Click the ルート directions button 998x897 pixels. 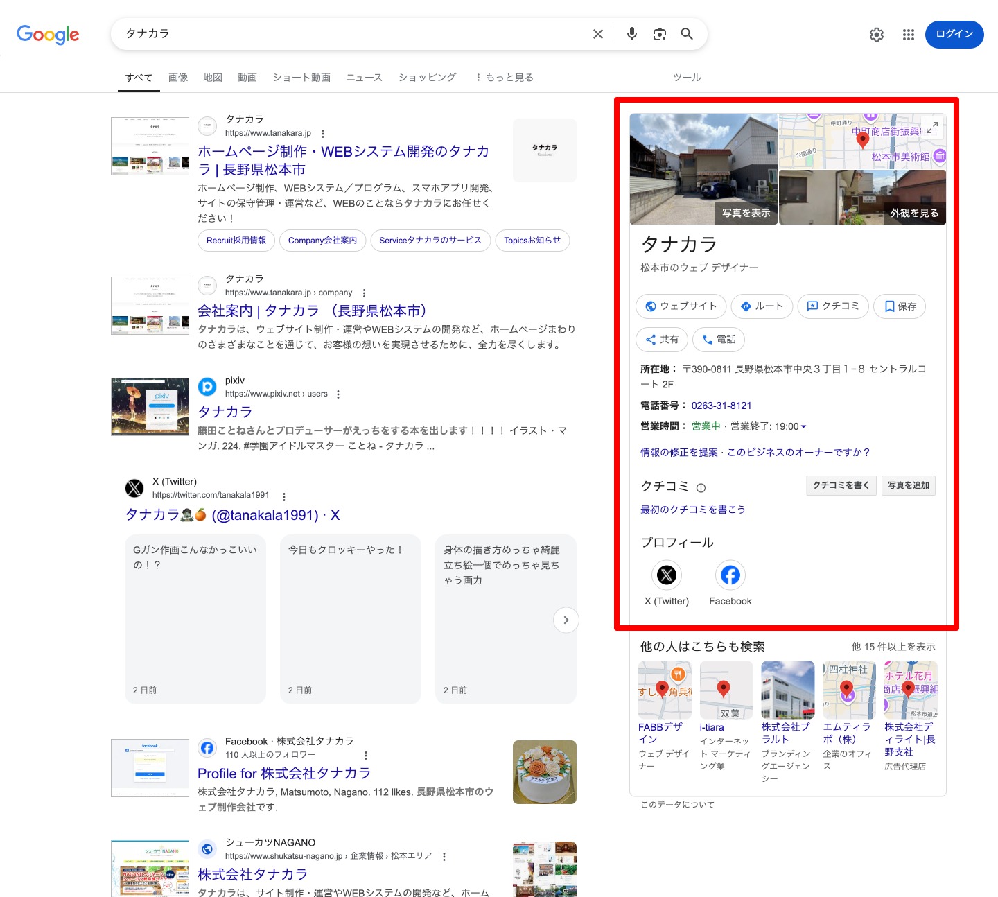[762, 306]
